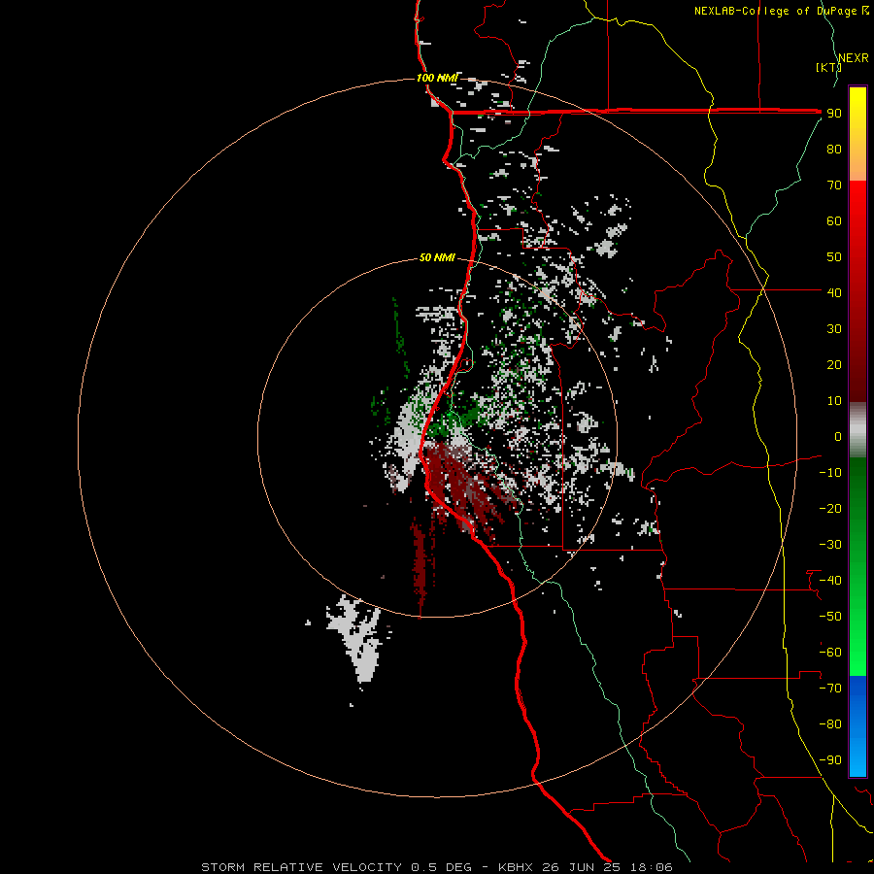
Task: Click the bottom caption starting 'STORM RELATIVE VELOCITY'
Action: 436,867
